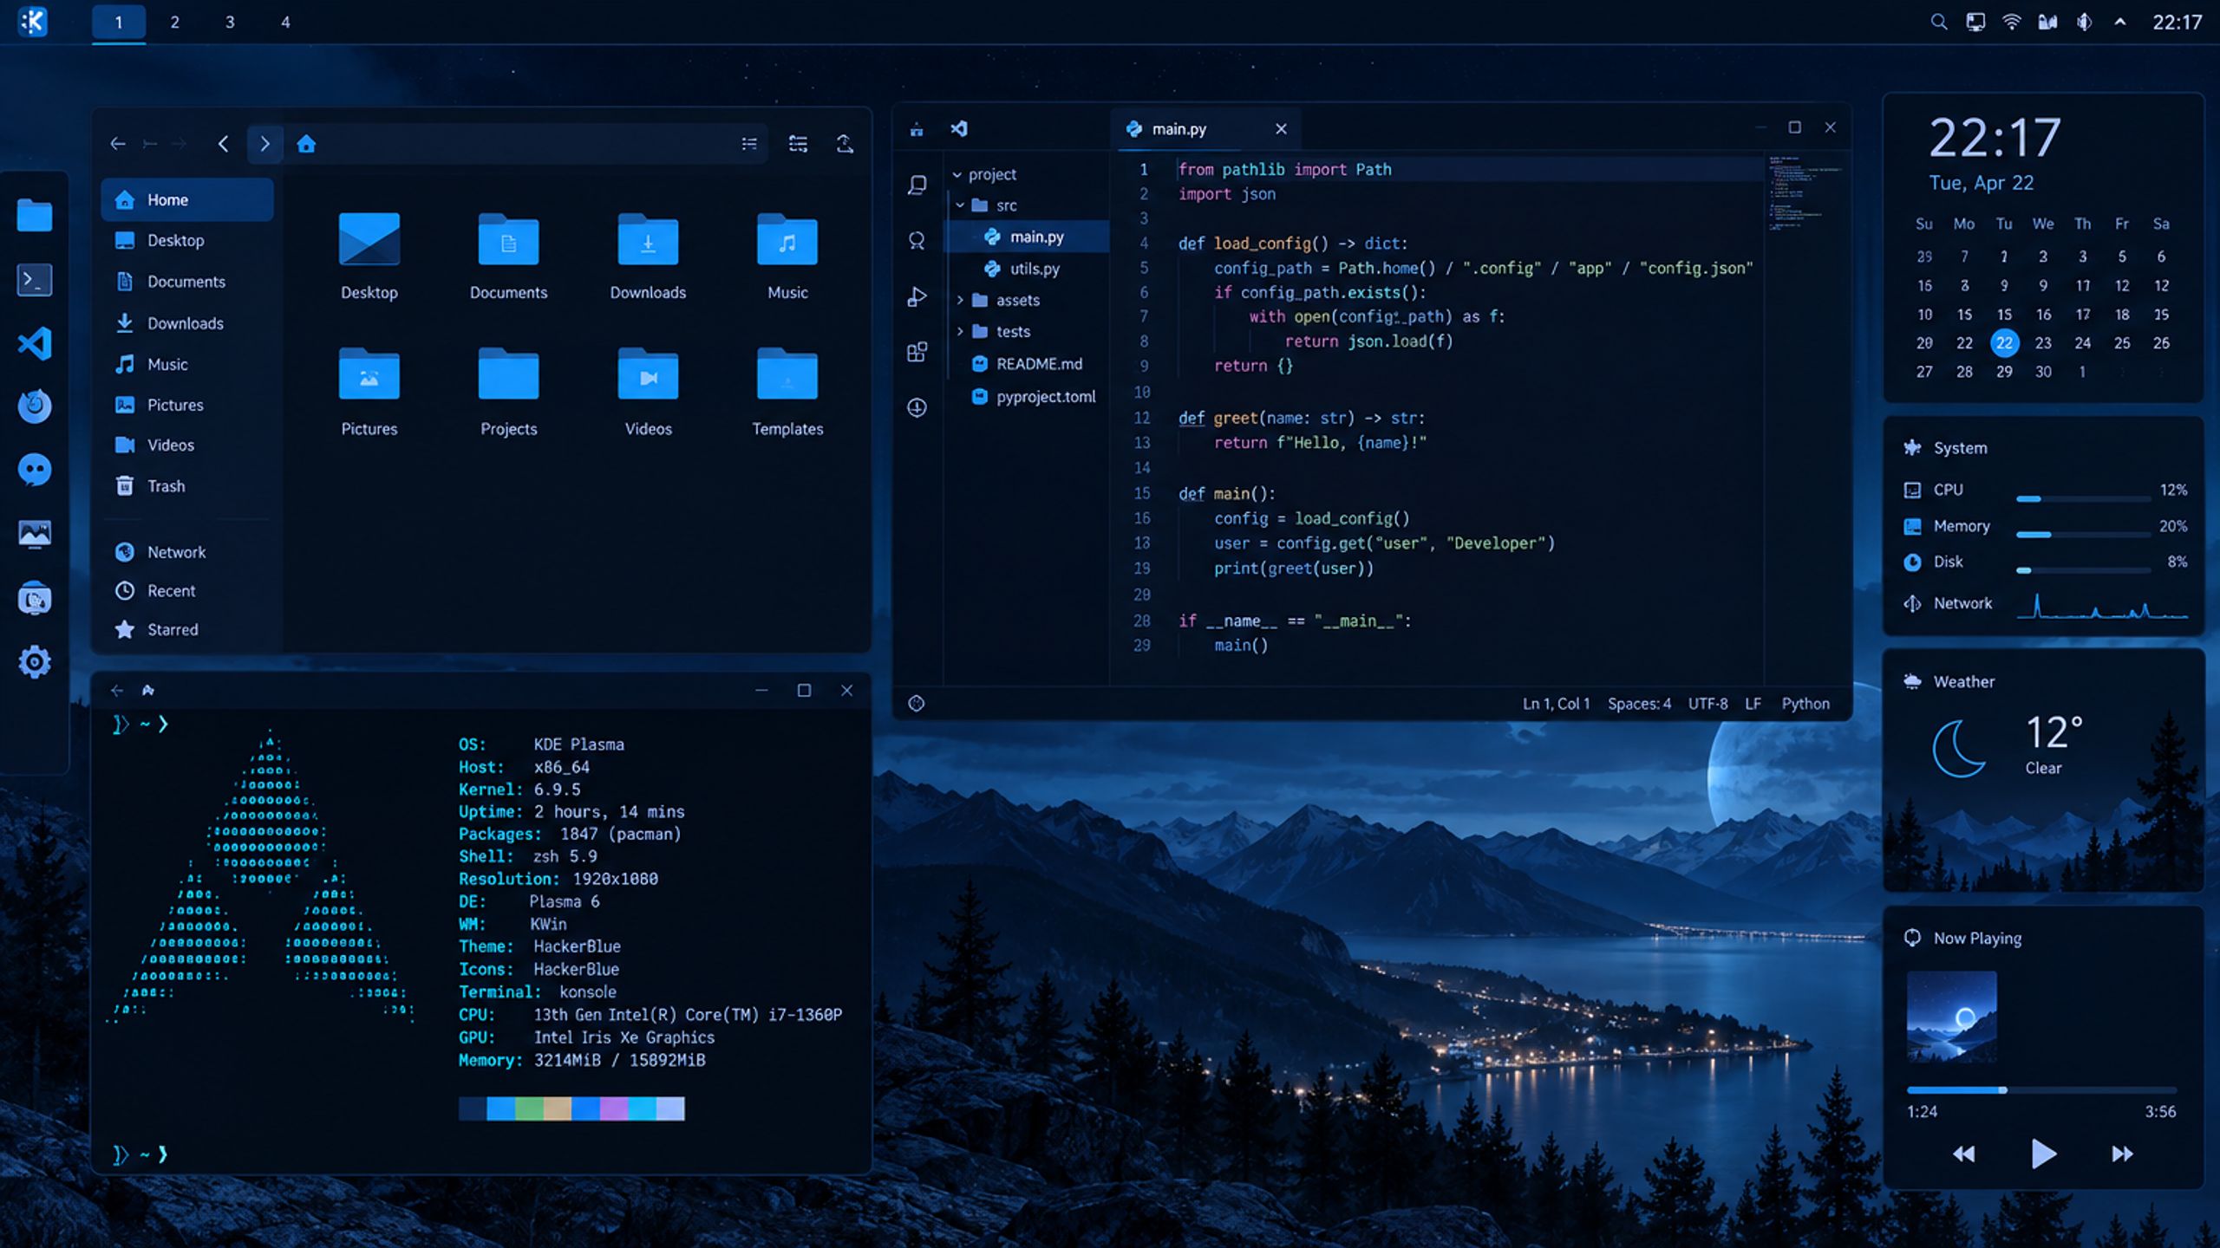The image size is (2220, 1248).
Task: Click Spaces: 4 indentation in status bar
Action: (x=1639, y=704)
